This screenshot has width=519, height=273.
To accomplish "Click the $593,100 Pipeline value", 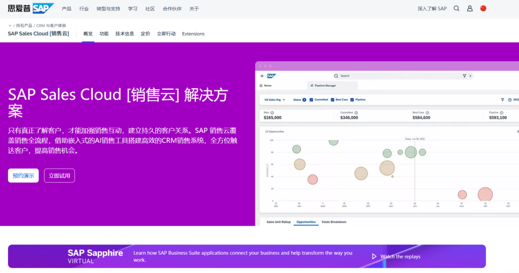I will pos(498,118).
